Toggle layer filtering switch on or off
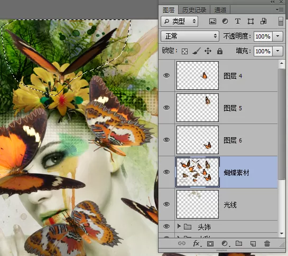This screenshot has height=256, width=288. pyautogui.click(x=281, y=21)
